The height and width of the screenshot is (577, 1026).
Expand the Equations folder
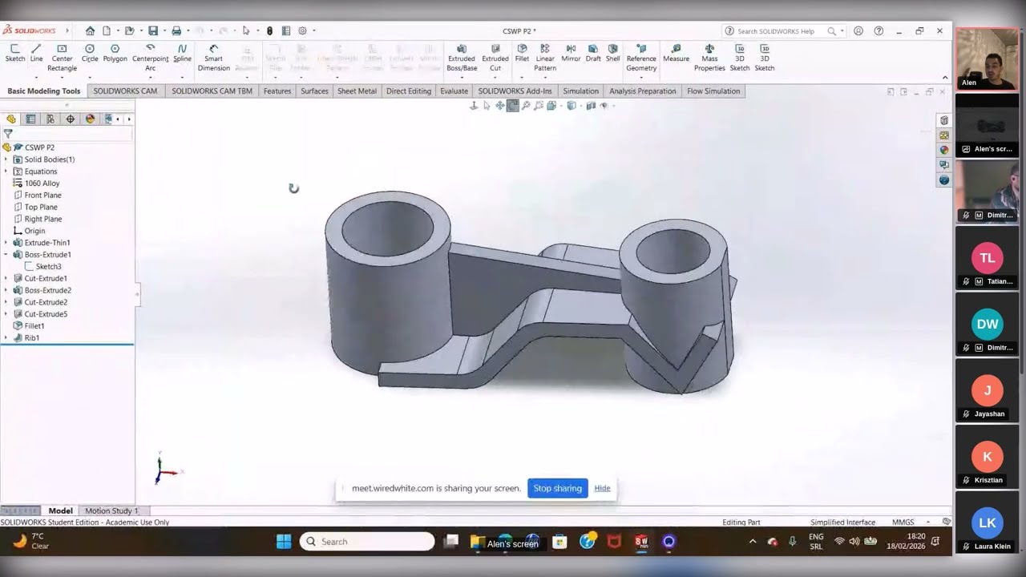pos(6,171)
